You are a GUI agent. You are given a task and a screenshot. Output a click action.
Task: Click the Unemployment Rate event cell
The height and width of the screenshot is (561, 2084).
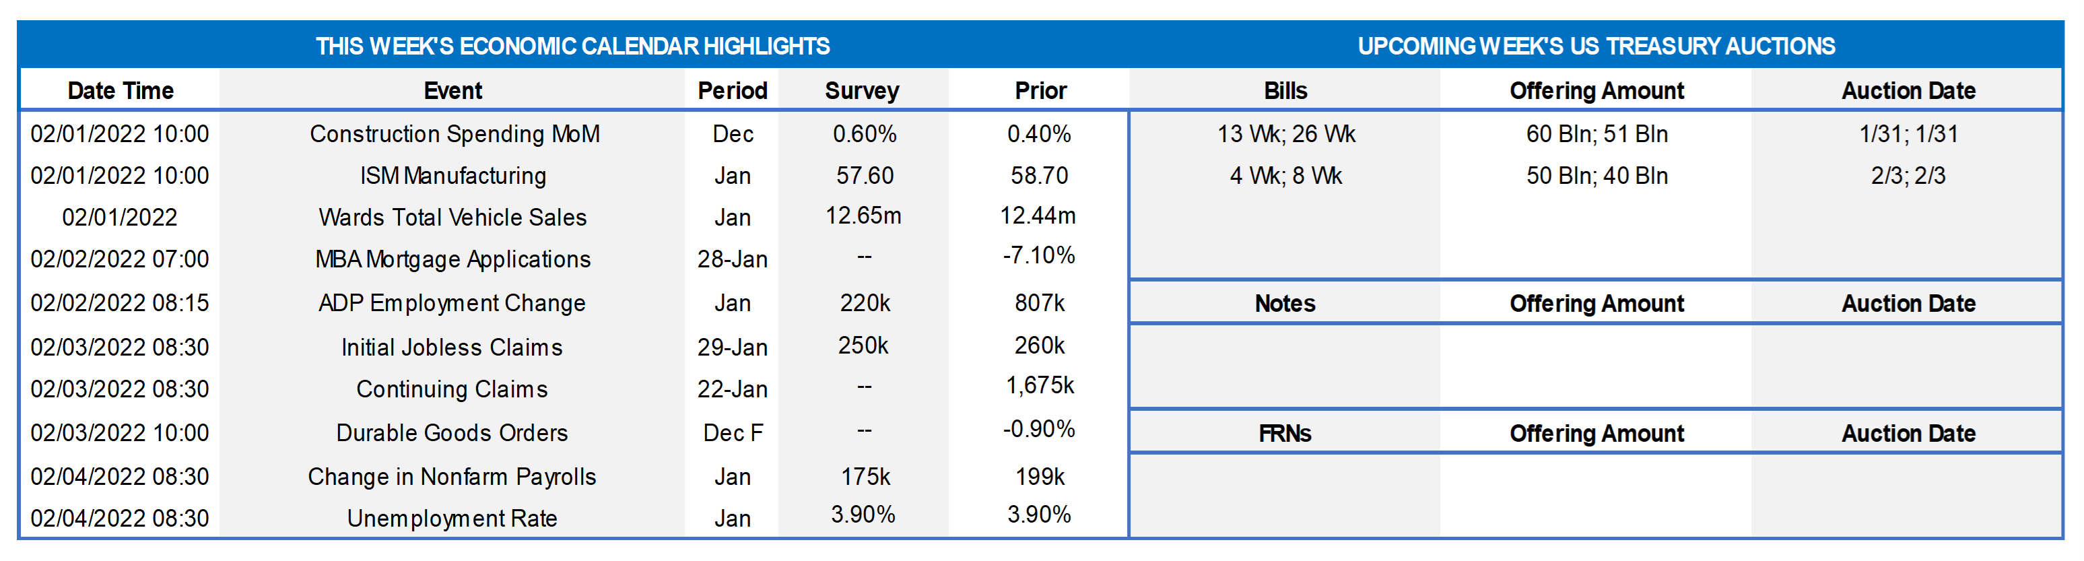click(451, 518)
